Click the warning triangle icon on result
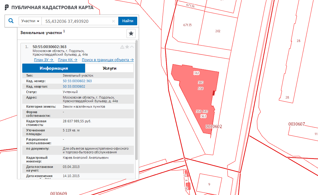Screen dimensions: 318x195 [122, 47]
